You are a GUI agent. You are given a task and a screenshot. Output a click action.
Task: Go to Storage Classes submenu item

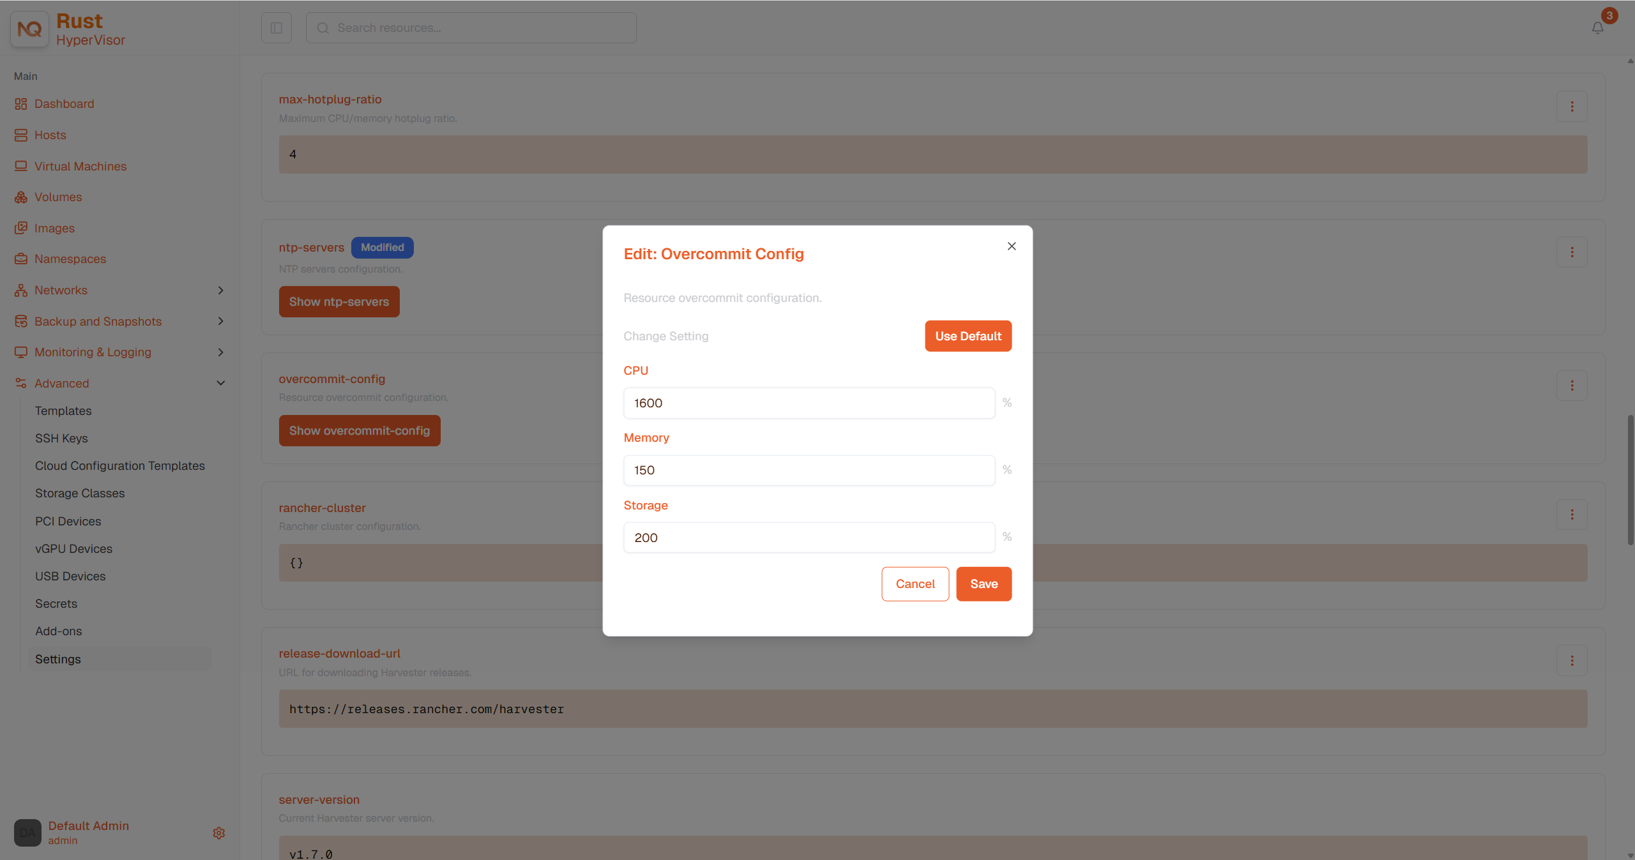coord(80,494)
